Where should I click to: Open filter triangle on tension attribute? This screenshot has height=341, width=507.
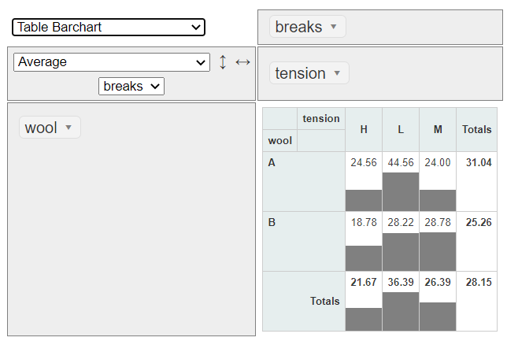coord(337,73)
